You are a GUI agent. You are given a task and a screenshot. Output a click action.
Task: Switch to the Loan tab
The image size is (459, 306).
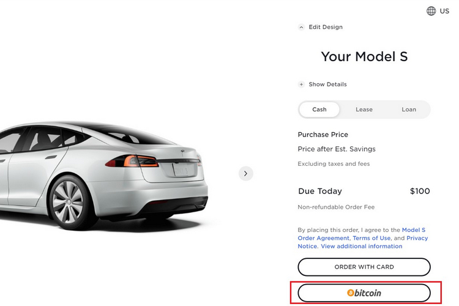(x=409, y=110)
